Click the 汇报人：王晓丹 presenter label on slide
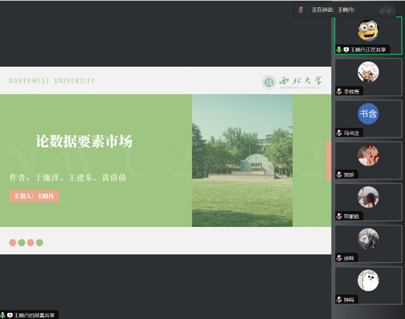The height and width of the screenshot is (319, 405). point(35,196)
